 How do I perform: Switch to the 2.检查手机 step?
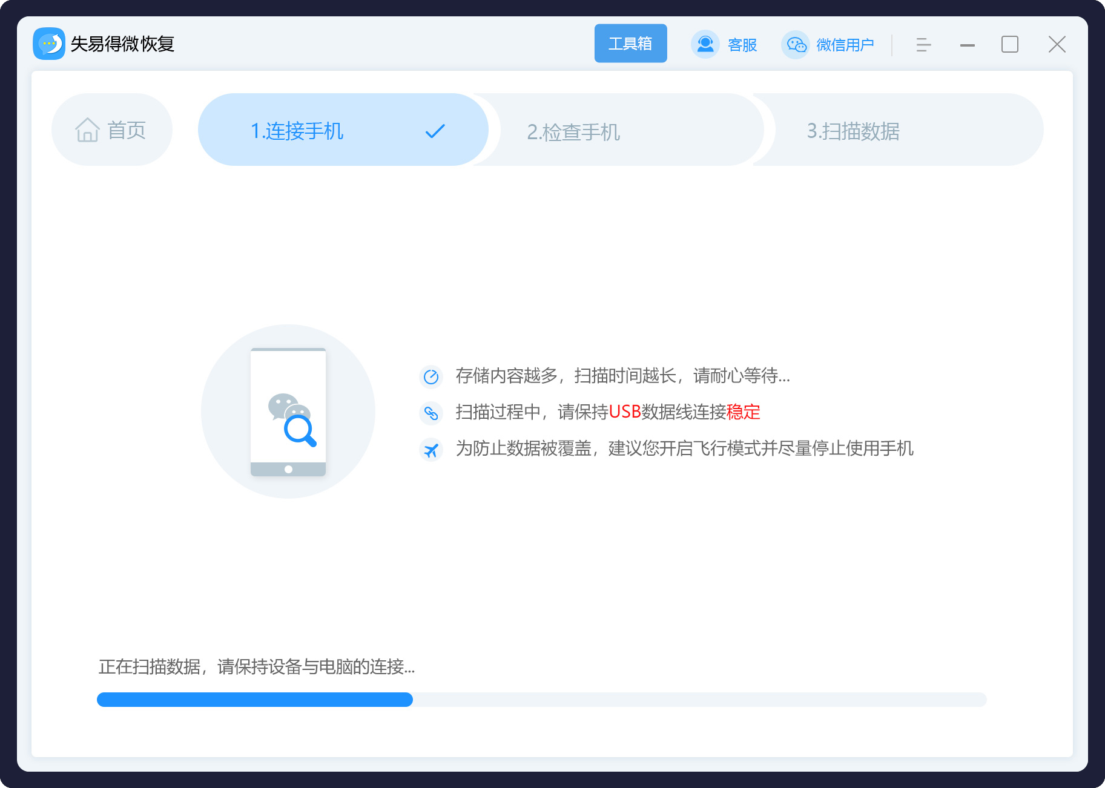(573, 132)
